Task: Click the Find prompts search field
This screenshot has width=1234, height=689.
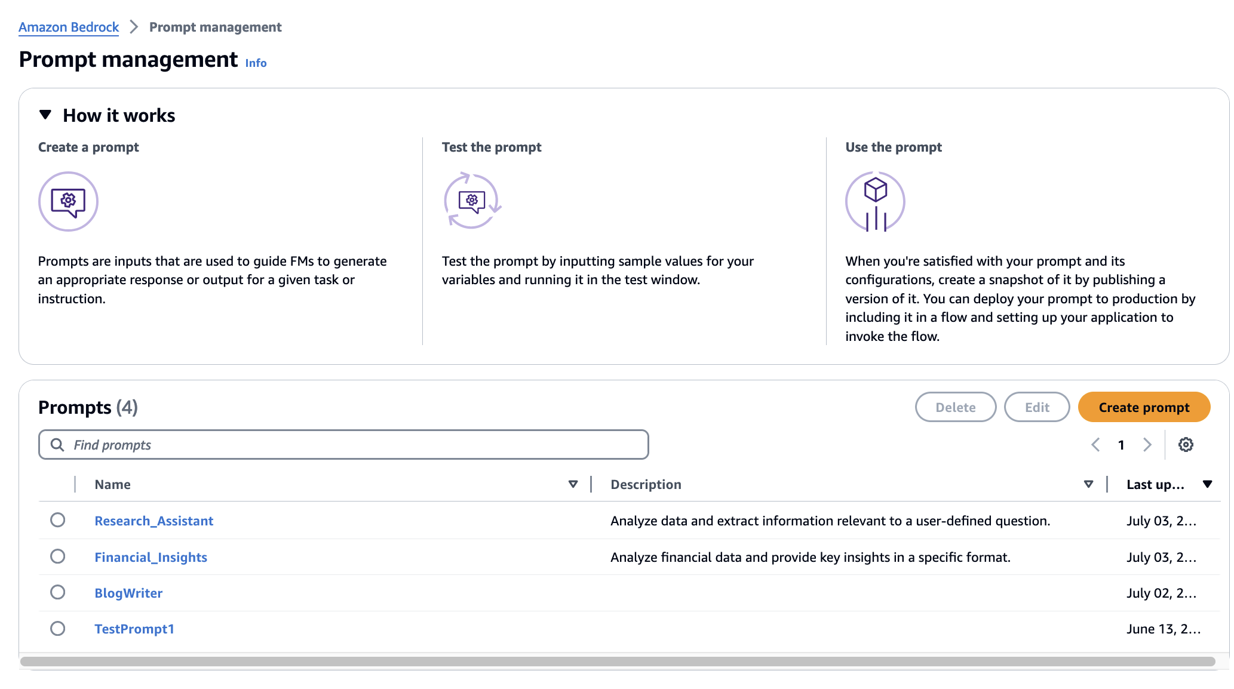Action: point(358,445)
